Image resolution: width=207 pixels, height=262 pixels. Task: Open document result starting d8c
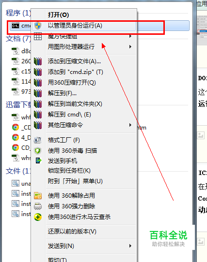pyautogui.click(x=21, y=51)
